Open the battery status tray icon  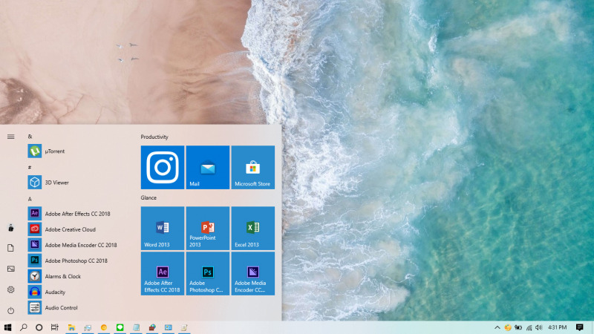pos(518,327)
